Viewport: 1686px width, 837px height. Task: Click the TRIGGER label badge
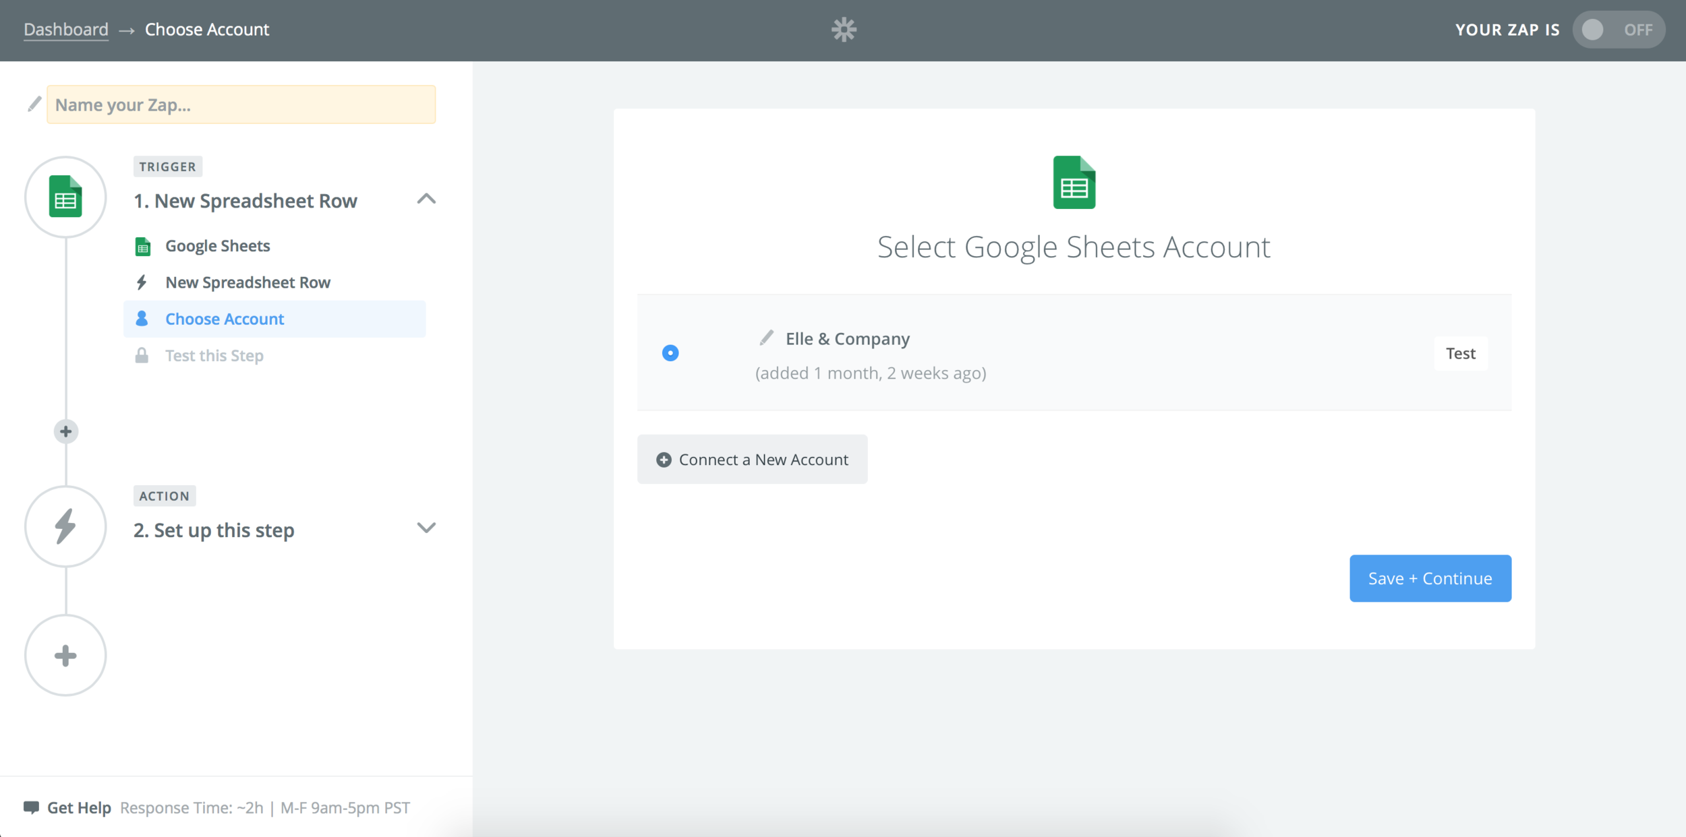coord(167,166)
